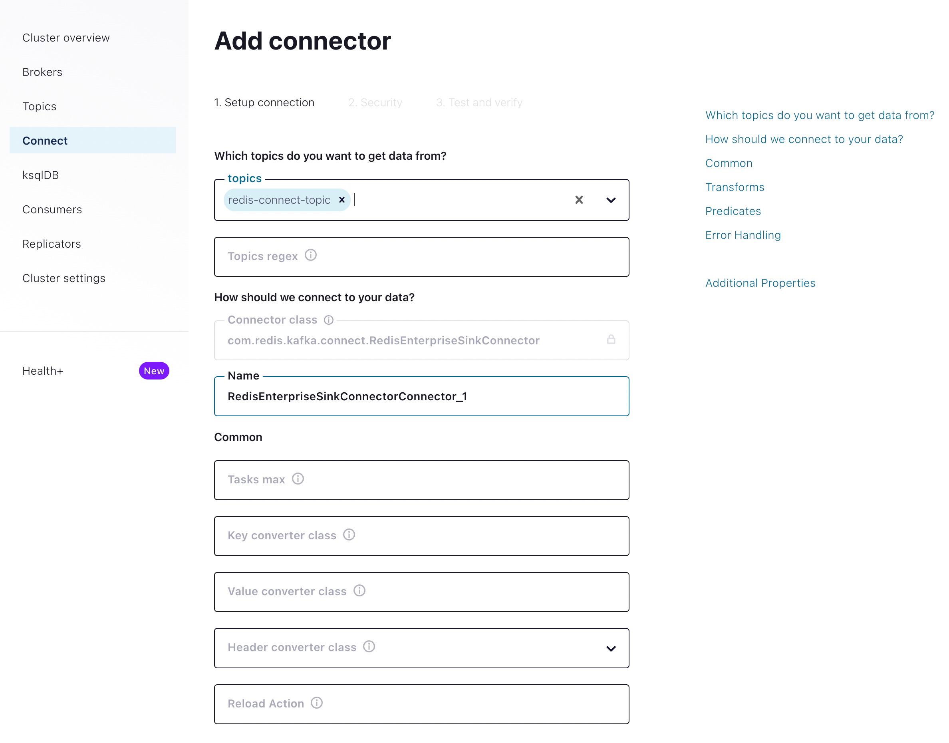Show info for Topics regex

point(310,255)
